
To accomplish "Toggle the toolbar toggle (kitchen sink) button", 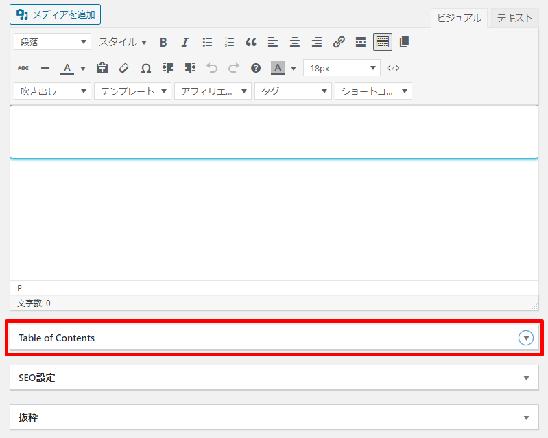I will tap(383, 43).
